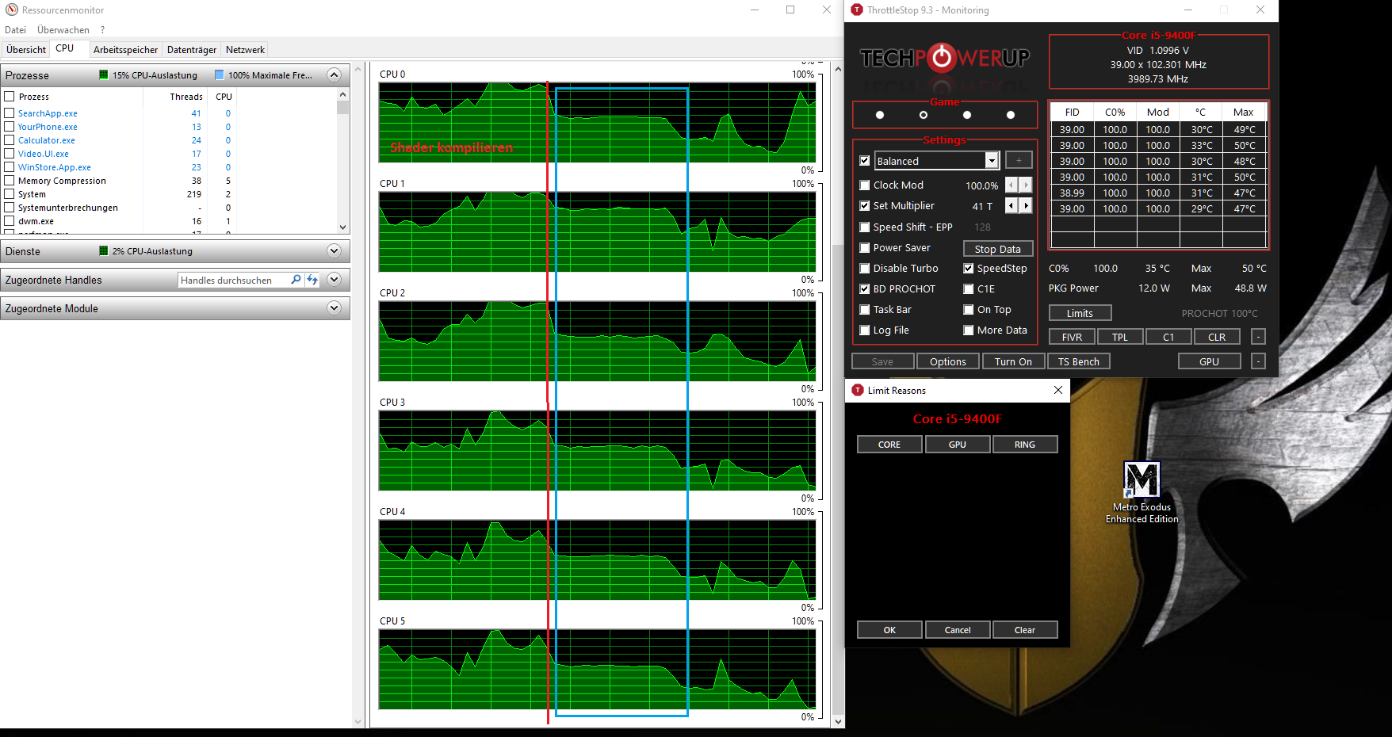The width and height of the screenshot is (1392, 737).
Task: Switch to the Übersicht tab
Action: tap(26, 49)
